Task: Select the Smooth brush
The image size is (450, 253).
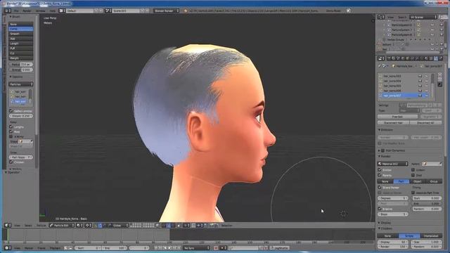Action: pos(20,34)
